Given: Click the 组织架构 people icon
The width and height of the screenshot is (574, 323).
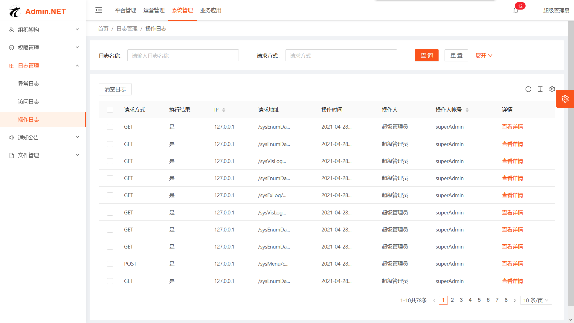Looking at the screenshot, I should (12, 30).
